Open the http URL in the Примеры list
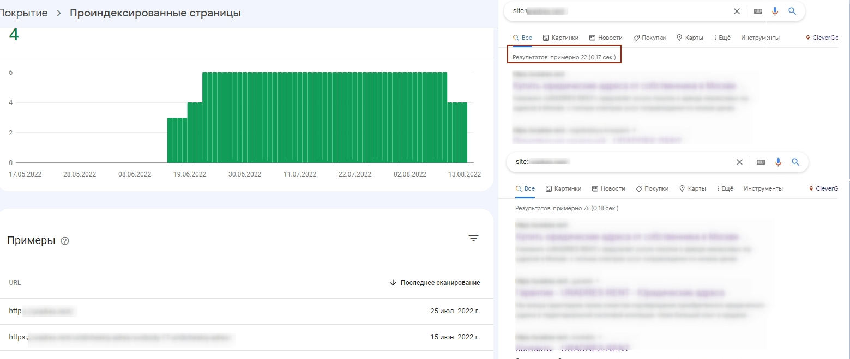This screenshot has height=359, width=850. click(41, 311)
